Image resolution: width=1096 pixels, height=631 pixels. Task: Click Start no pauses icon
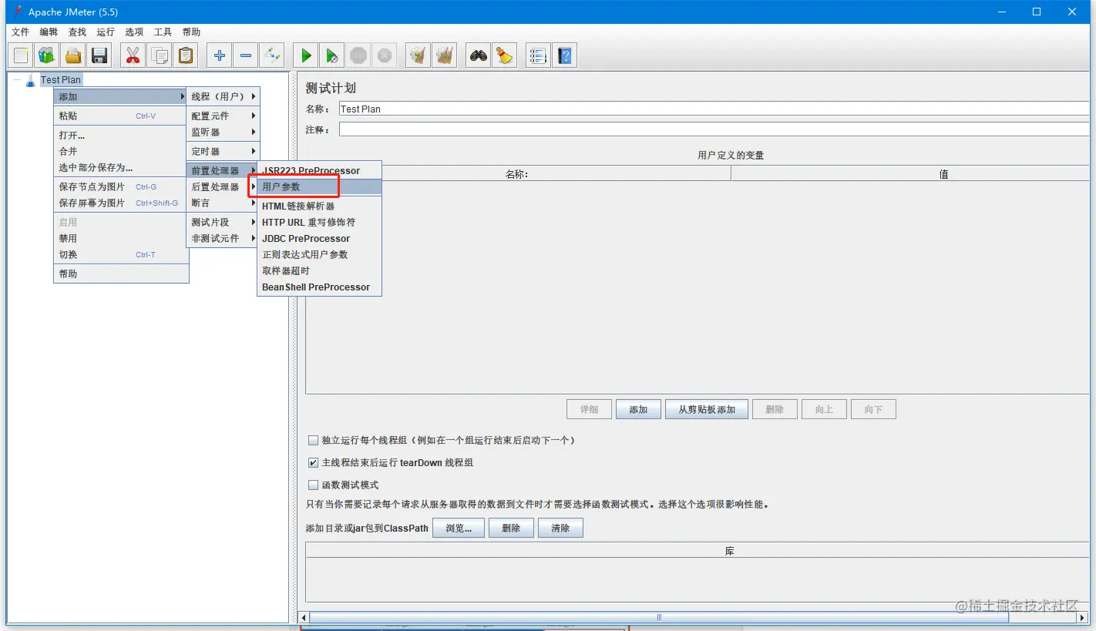[332, 55]
